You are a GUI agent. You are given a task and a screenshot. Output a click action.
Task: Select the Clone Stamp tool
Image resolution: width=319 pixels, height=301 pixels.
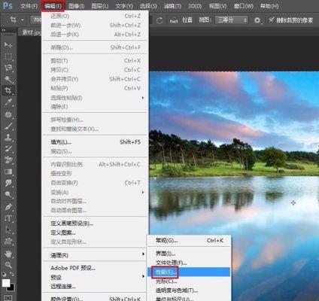click(x=8, y=137)
